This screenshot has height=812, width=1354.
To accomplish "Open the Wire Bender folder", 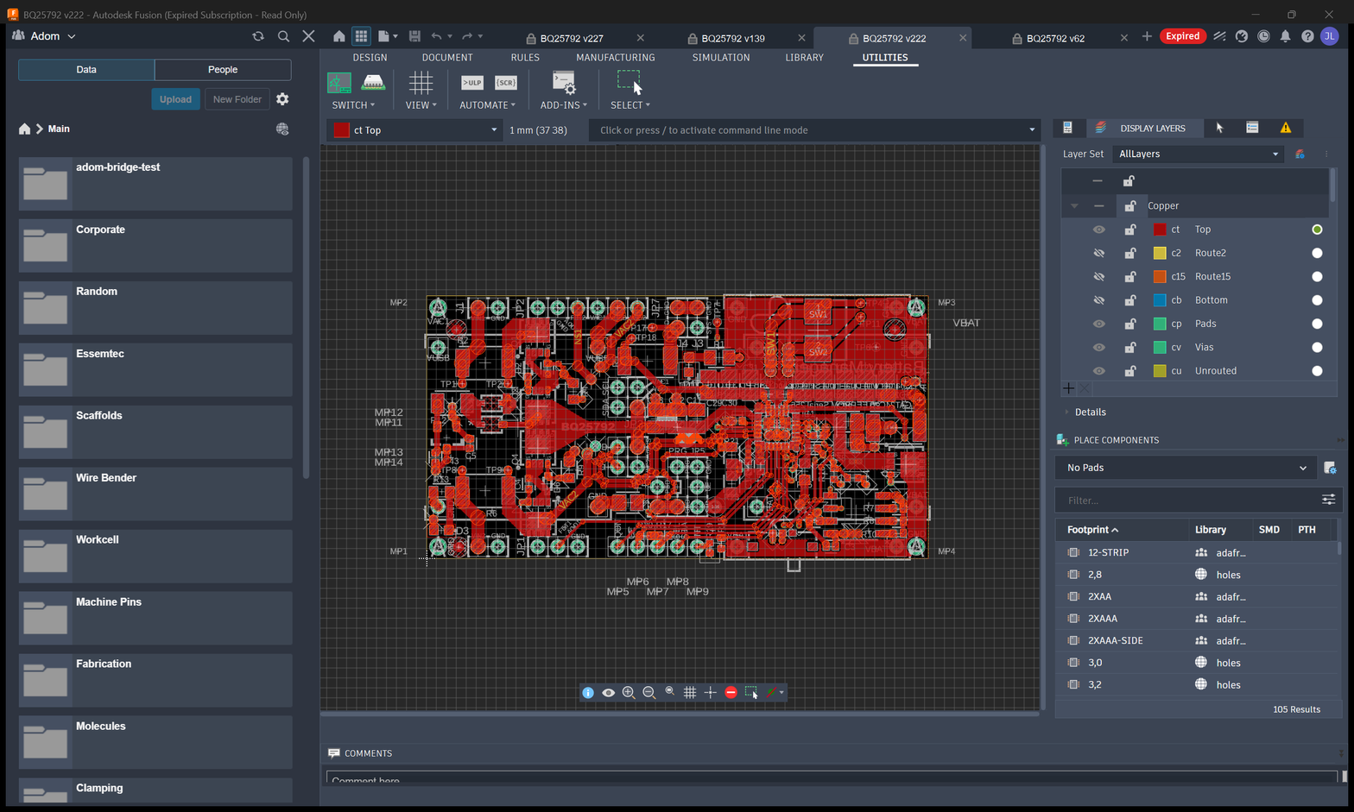I will coord(155,494).
